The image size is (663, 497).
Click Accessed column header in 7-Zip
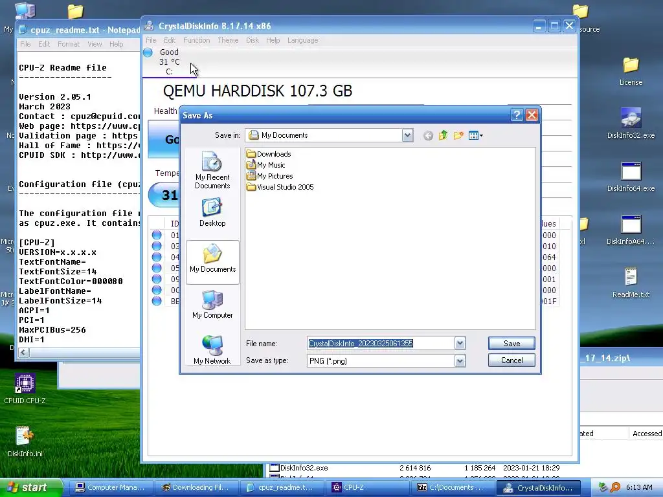(646, 433)
